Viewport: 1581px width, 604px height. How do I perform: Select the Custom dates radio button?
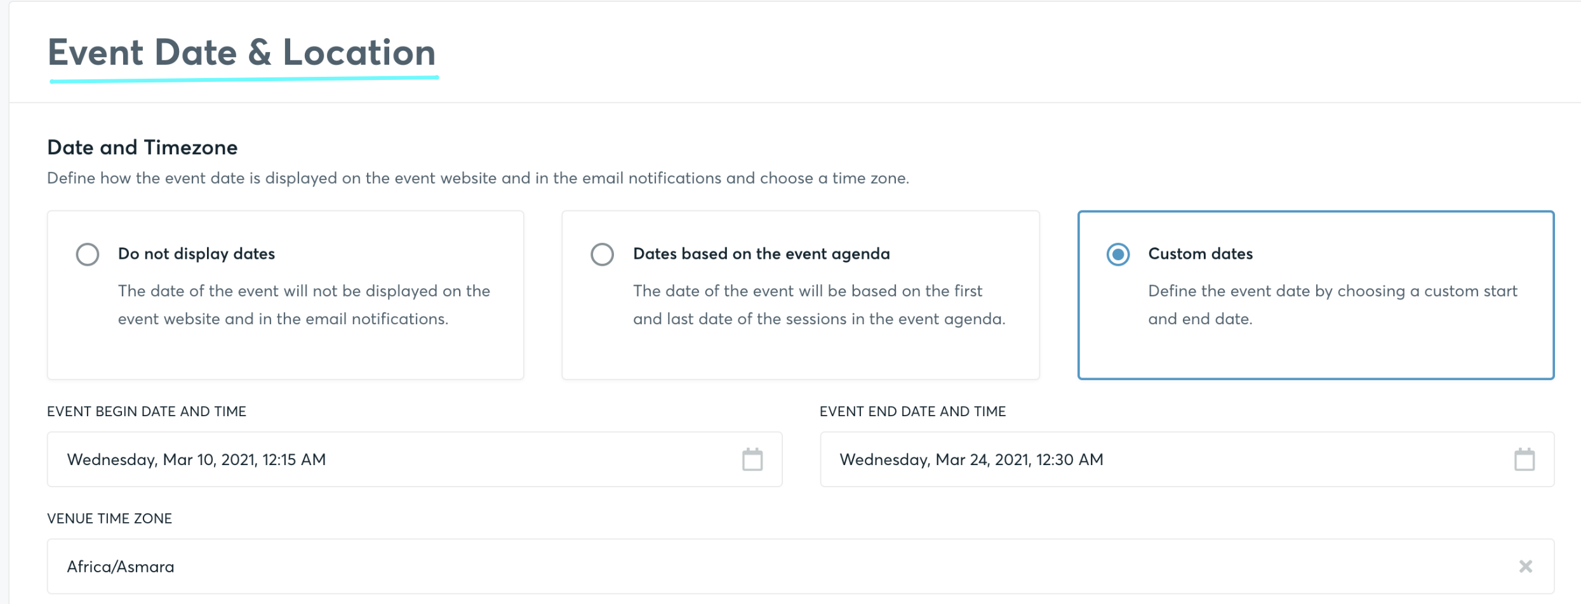1118,254
